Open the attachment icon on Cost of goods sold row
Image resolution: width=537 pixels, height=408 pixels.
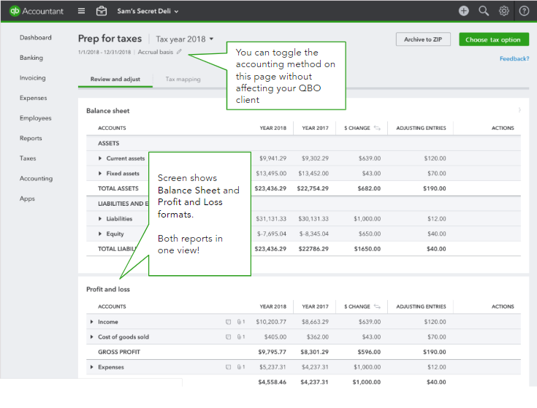[x=241, y=337]
